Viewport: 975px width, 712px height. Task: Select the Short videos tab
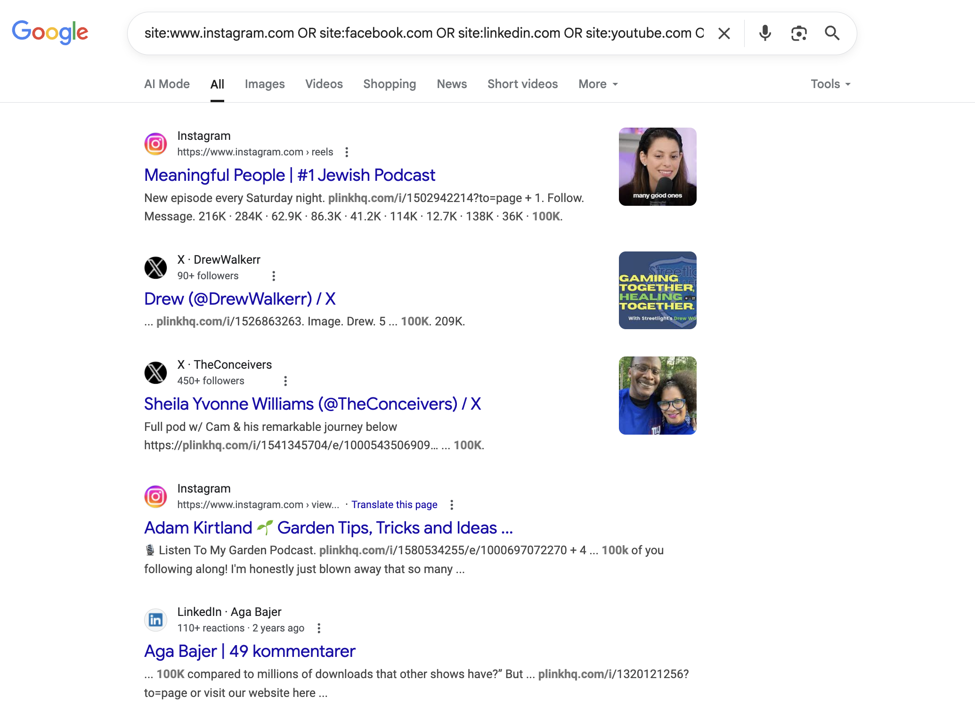pyautogui.click(x=522, y=84)
